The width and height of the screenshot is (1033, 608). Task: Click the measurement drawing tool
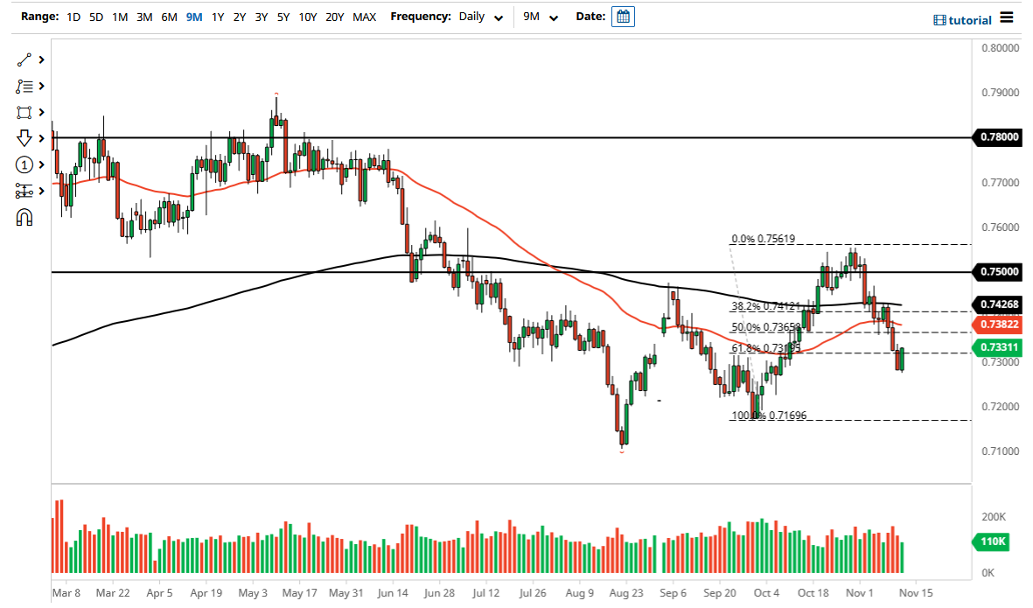pos(24,190)
